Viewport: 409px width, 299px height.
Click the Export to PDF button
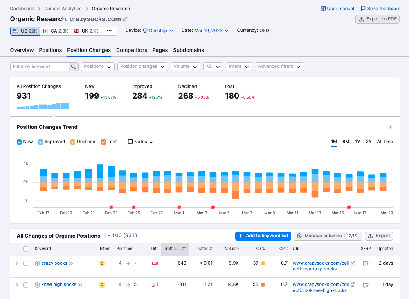pyautogui.click(x=378, y=19)
